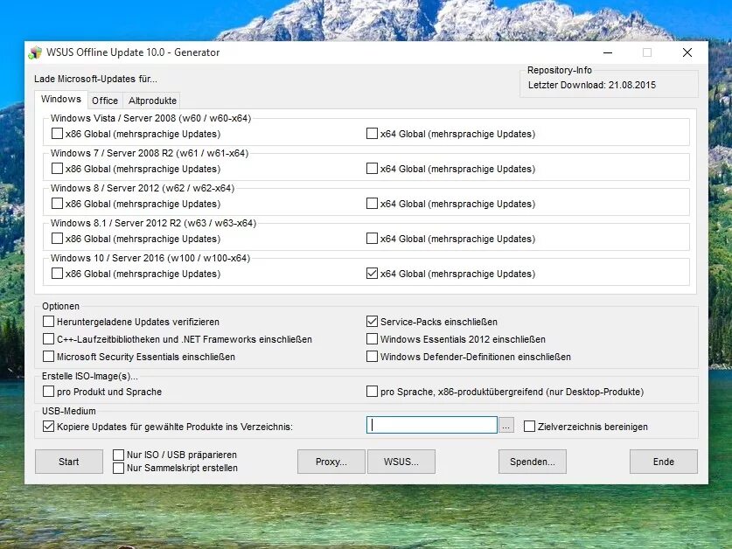Click Start to begin downloading updates
732x549 pixels.
pyautogui.click(x=68, y=462)
